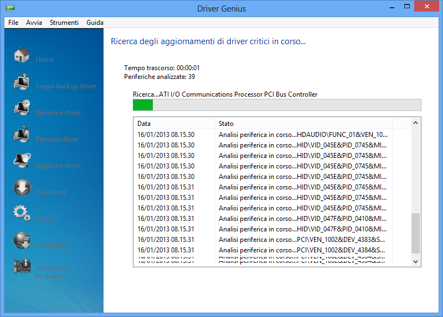Screen dimensions: 443x317
Task: Open the Strumenti menu
Action: (64, 23)
